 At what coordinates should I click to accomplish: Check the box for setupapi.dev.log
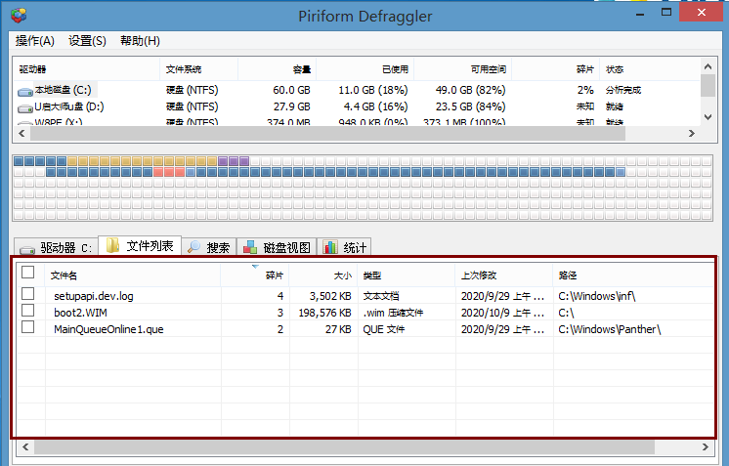coord(28,294)
